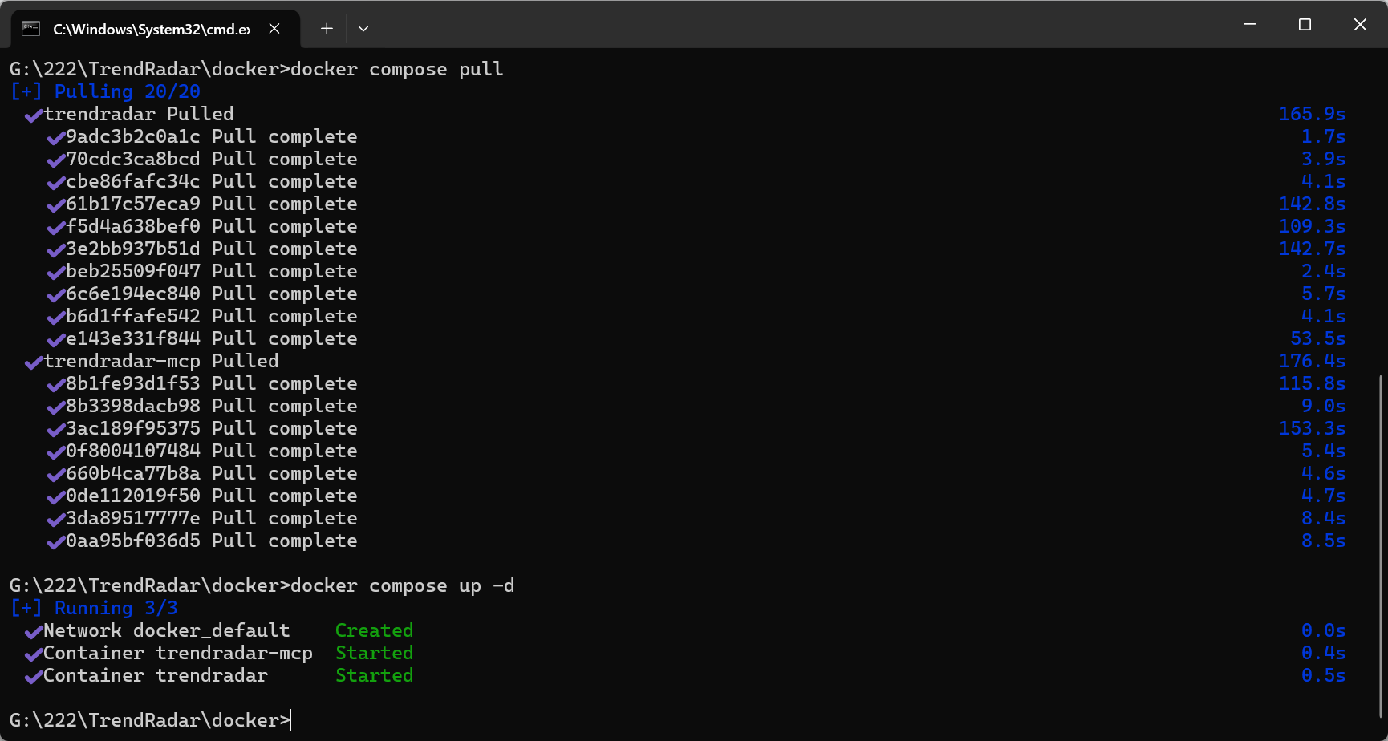
Task: Open the terminal profile dropdown chevron
Action: coord(363,29)
